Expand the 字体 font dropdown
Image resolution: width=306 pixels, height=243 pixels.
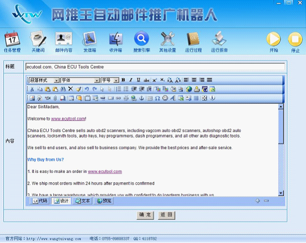coord(97,80)
